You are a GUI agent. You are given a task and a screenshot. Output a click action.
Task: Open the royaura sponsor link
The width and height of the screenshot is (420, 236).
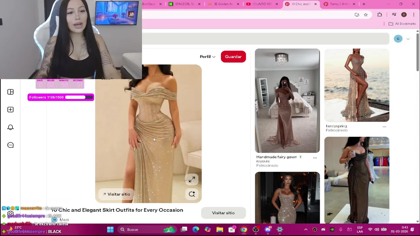click(263, 161)
